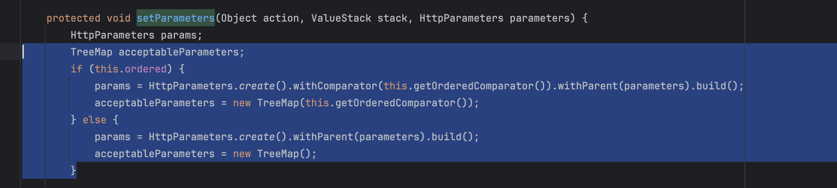The width and height of the screenshot is (837, 188).
Task: Click the opening brace after this.ordered condition
Action: (182, 69)
